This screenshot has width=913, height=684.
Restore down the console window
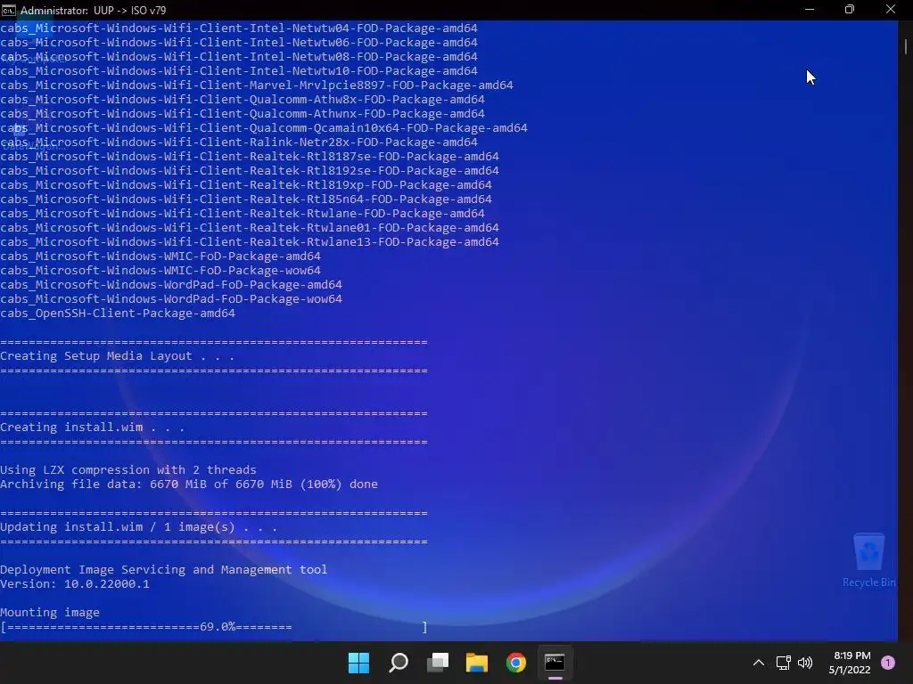[x=850, y=10]
